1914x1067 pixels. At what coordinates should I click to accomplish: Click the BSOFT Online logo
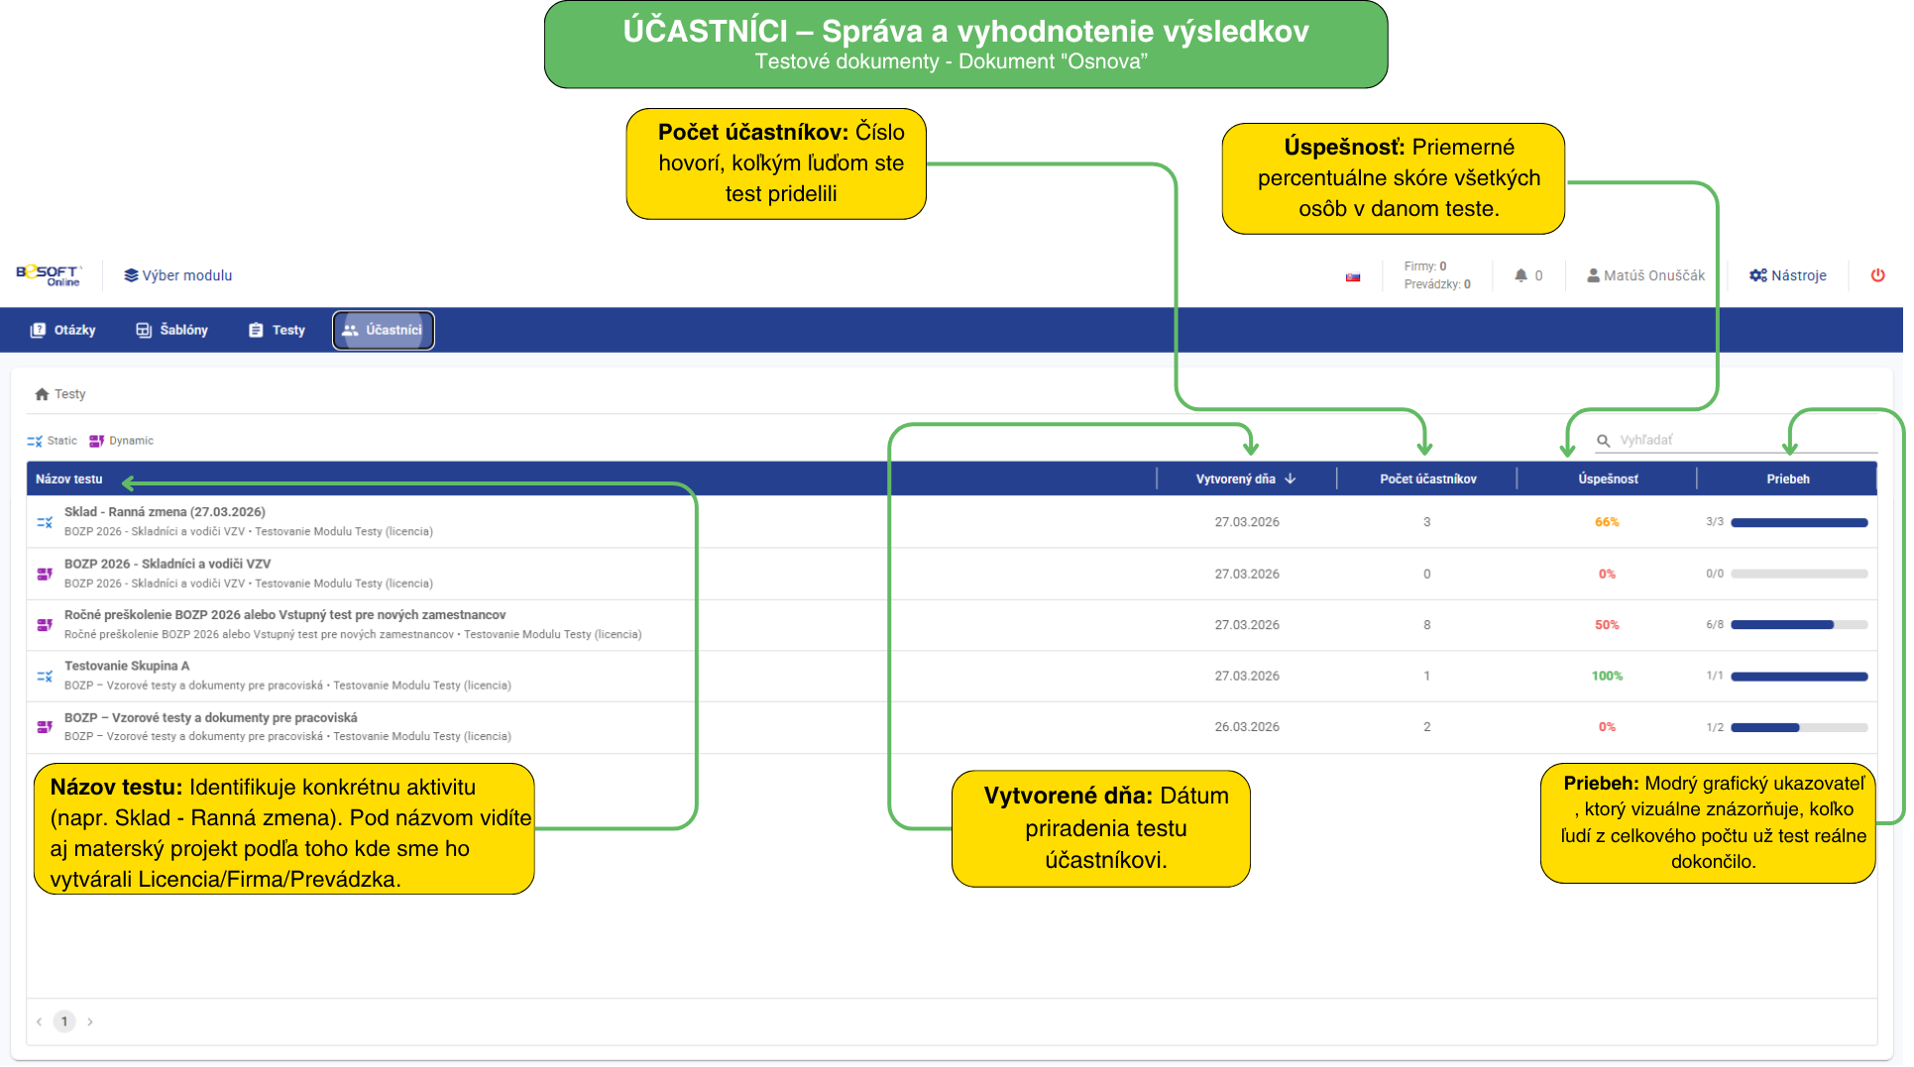(x=49, y=275)
